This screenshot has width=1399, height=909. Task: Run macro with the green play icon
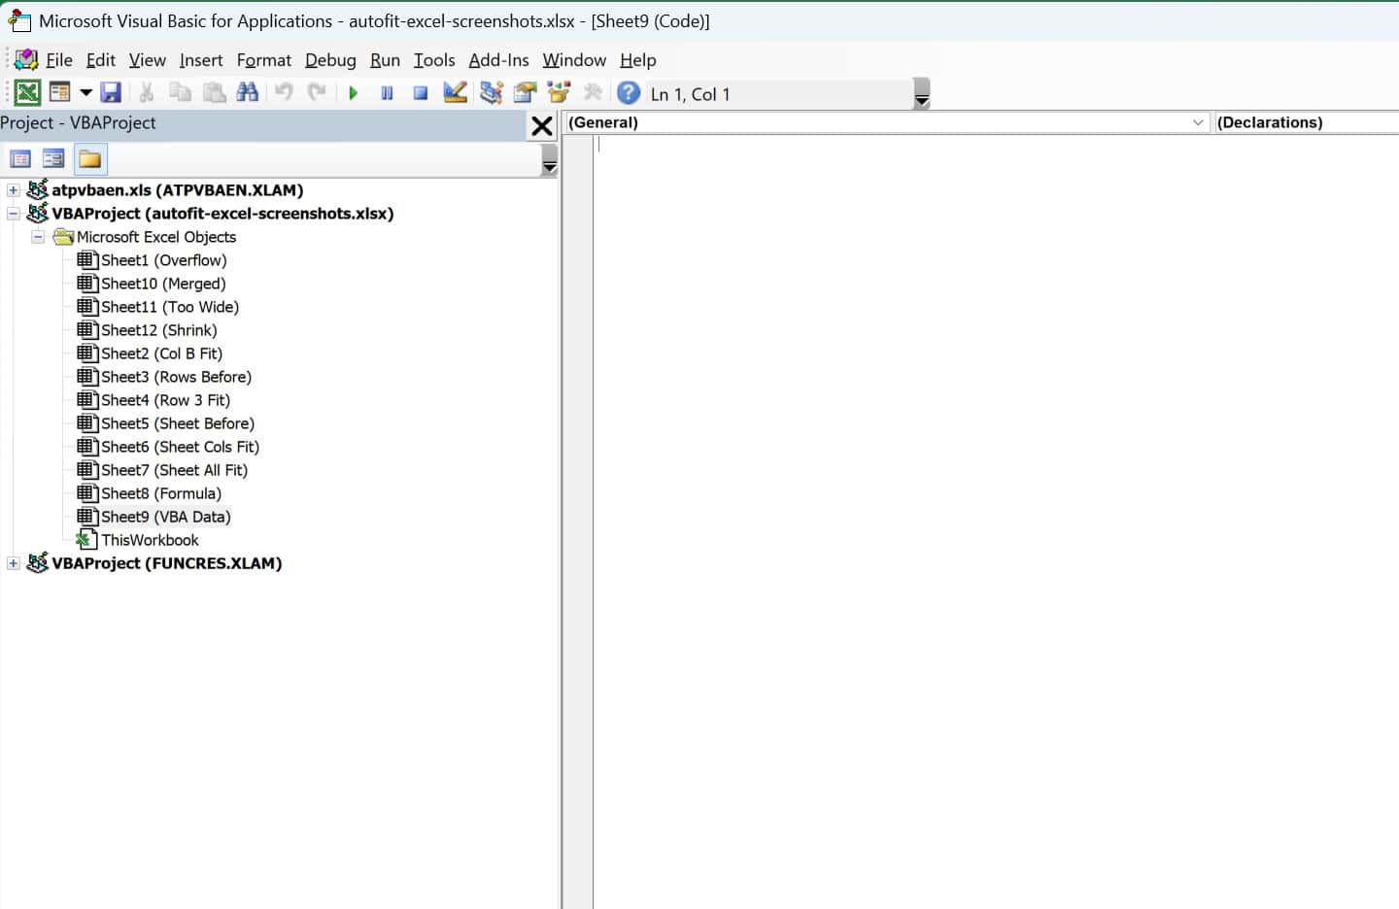click(x=354, y=93)
